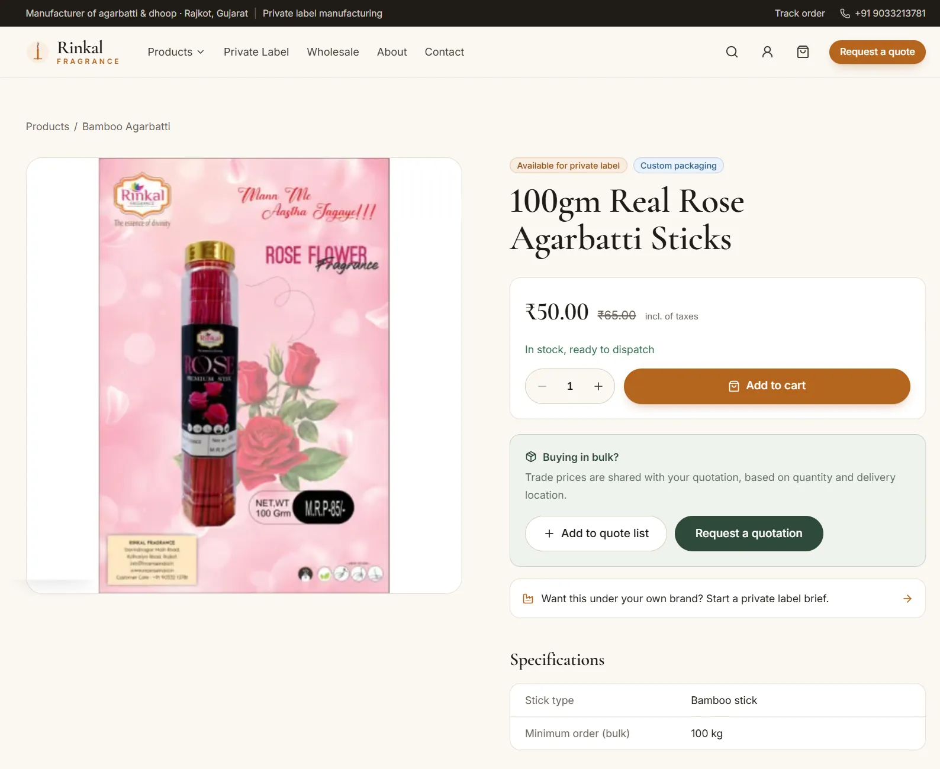Open the About page
The width and height of the screenshot is (940, 769).
pyautogui.click(x=392, y=52)
